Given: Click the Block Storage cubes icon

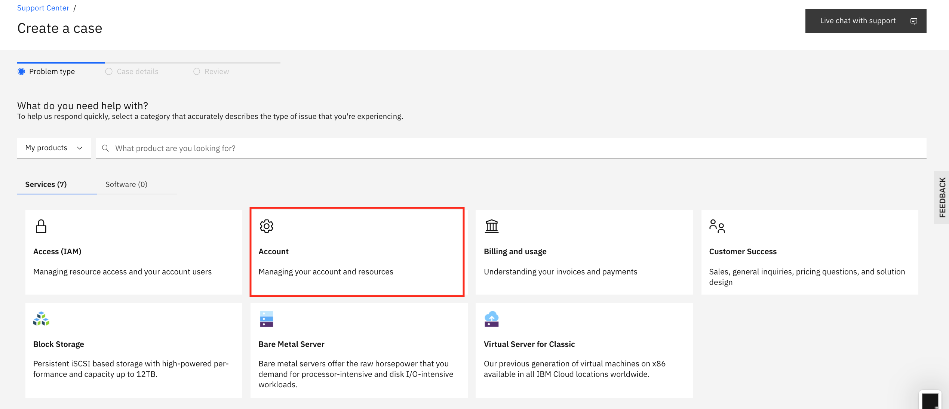Looking at the screenshot, I should pos(41,319).
